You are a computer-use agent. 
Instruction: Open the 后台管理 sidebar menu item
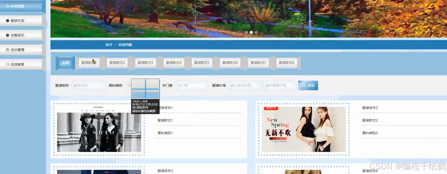(x=21, y=50)
